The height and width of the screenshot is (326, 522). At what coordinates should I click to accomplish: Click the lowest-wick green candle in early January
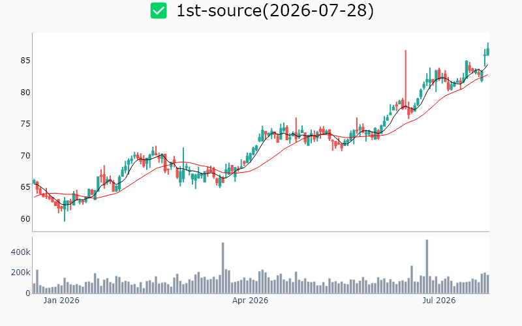tap(65, 209)
